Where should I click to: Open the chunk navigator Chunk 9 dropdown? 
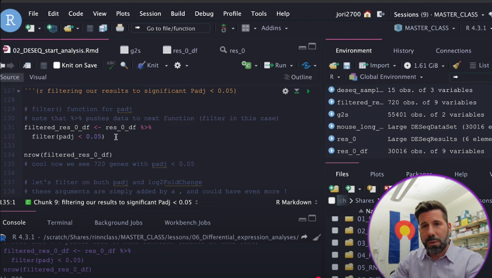(116, 202)
